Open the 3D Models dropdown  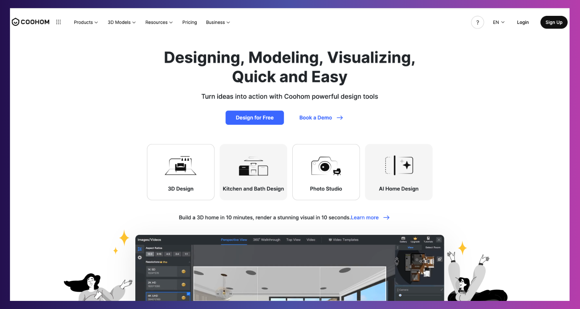[121, 22]
